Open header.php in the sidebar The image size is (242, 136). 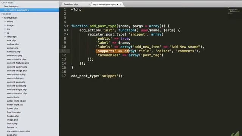[13, 116]
